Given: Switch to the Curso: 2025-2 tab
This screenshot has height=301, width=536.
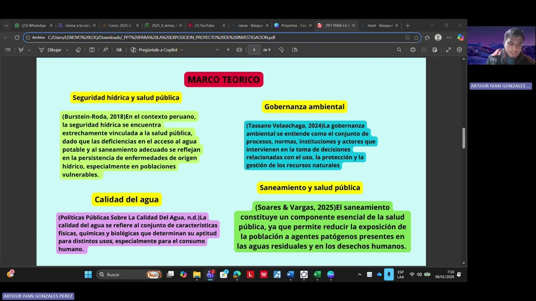Looking at the screenshot, I should coord(120,26).
